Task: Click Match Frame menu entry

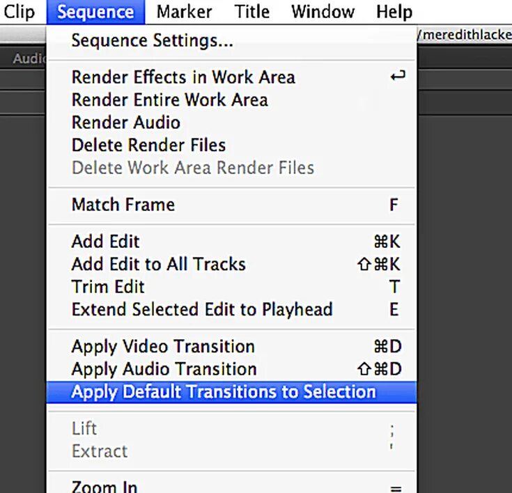Action: pyautogui.click(x=123, y=205)
